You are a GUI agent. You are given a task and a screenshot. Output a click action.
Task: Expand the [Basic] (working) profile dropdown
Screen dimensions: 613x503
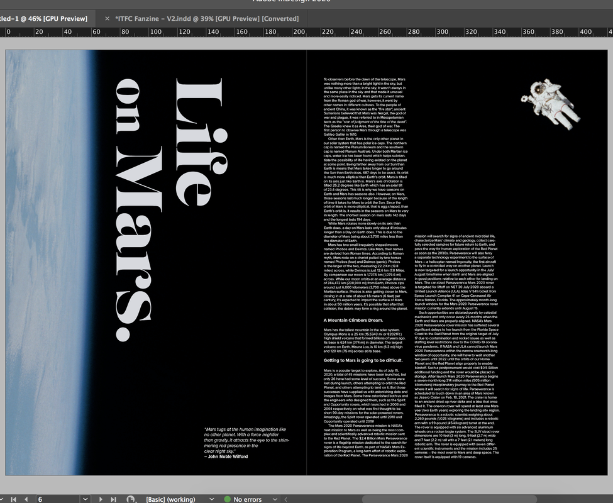pyautogui.click(x=211, y=499)
